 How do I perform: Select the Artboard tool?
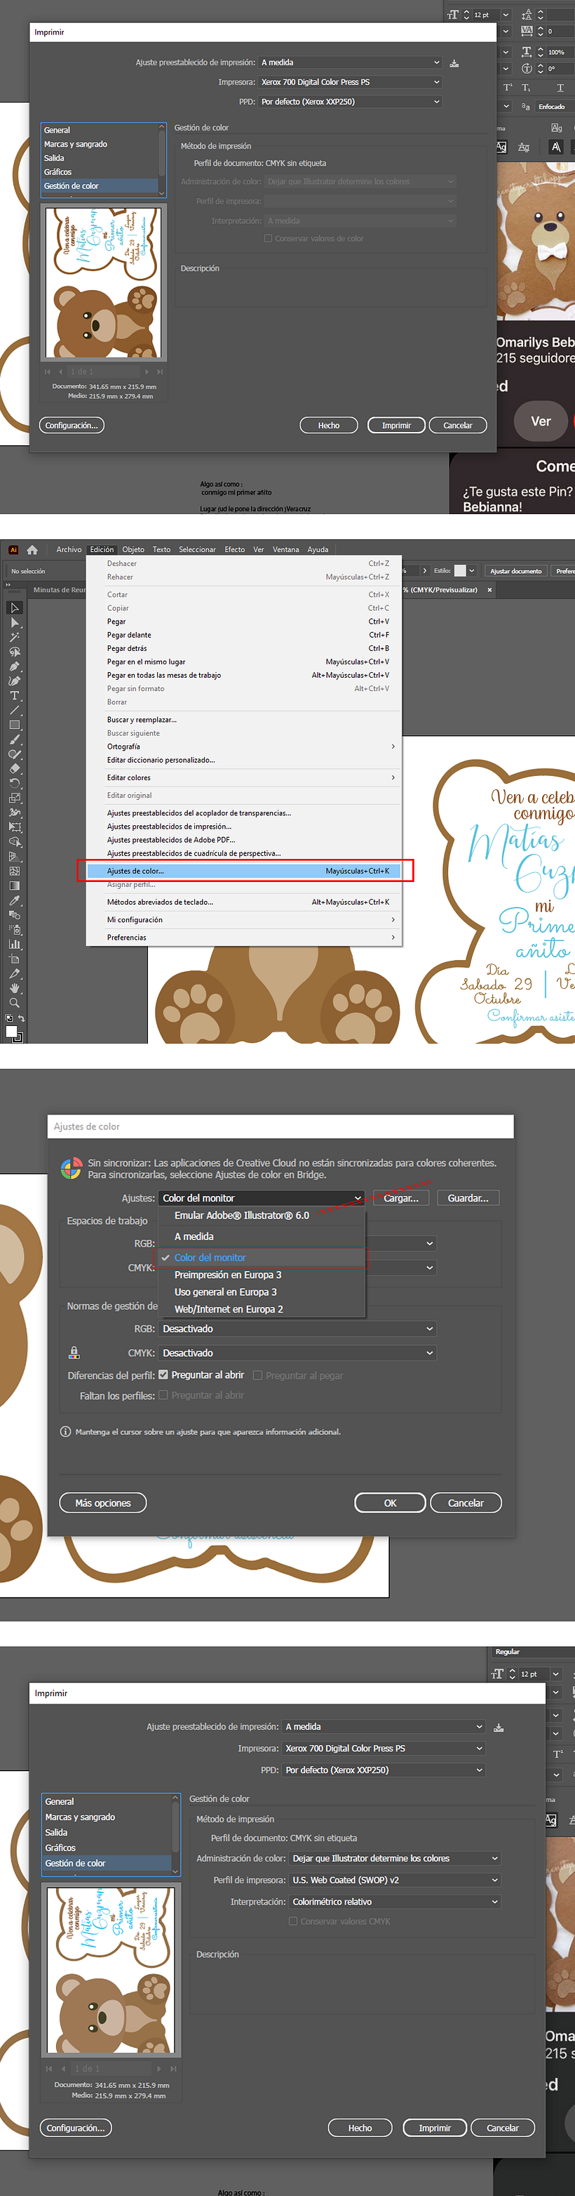[15, 959]
